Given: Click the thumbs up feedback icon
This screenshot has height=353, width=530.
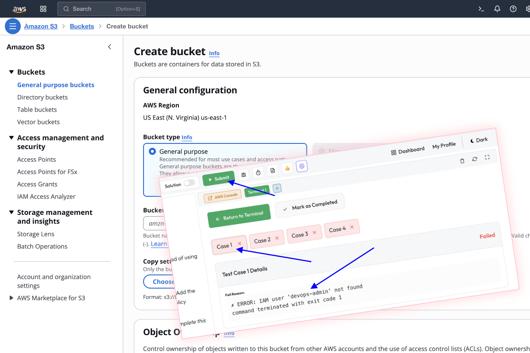Looking at the screenshot, I should click(x=287, y=168).
